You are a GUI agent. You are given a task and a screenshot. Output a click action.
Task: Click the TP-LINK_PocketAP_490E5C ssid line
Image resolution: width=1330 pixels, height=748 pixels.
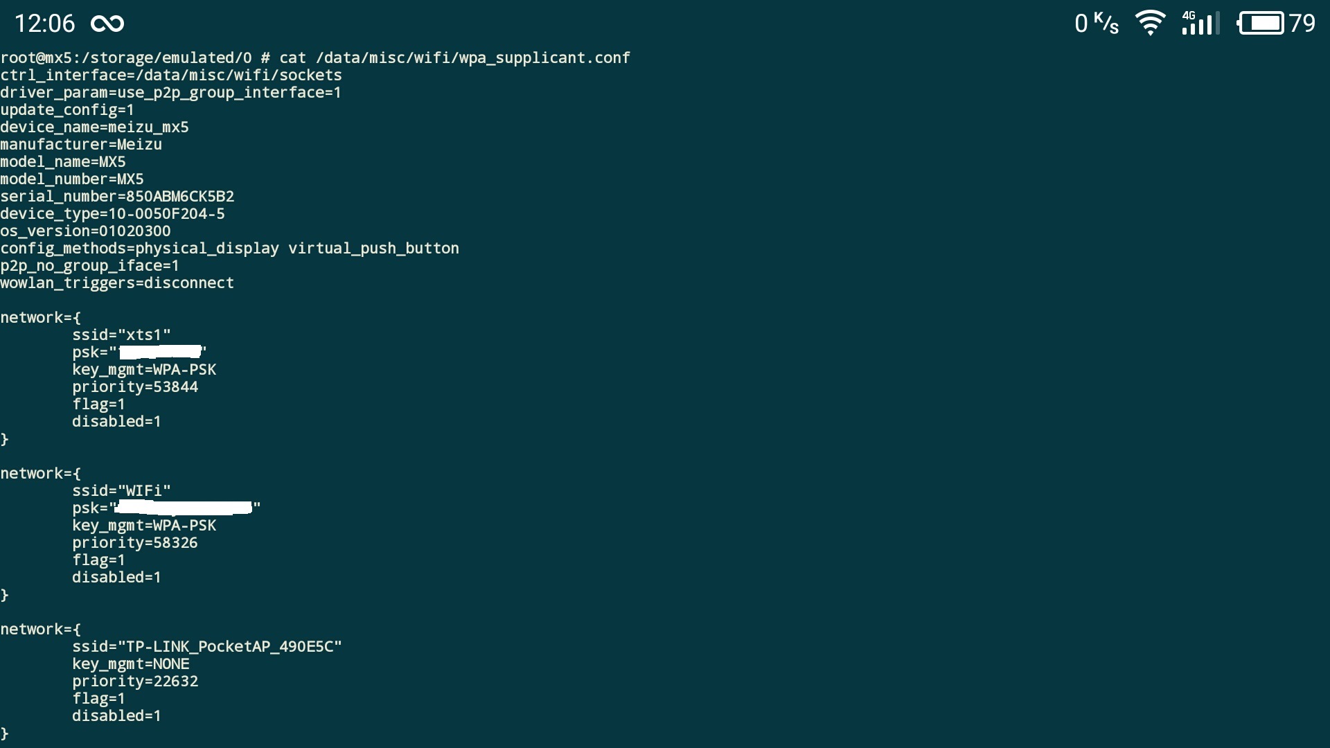tap(207, 647)
